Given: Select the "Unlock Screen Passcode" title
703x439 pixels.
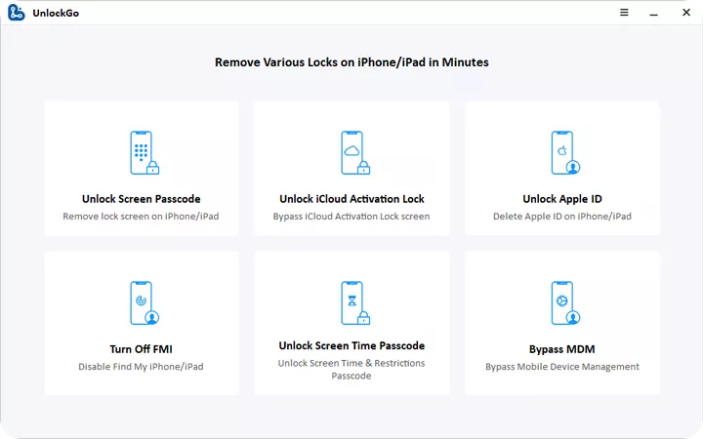Looking at the screenshot, I should 142,199.
